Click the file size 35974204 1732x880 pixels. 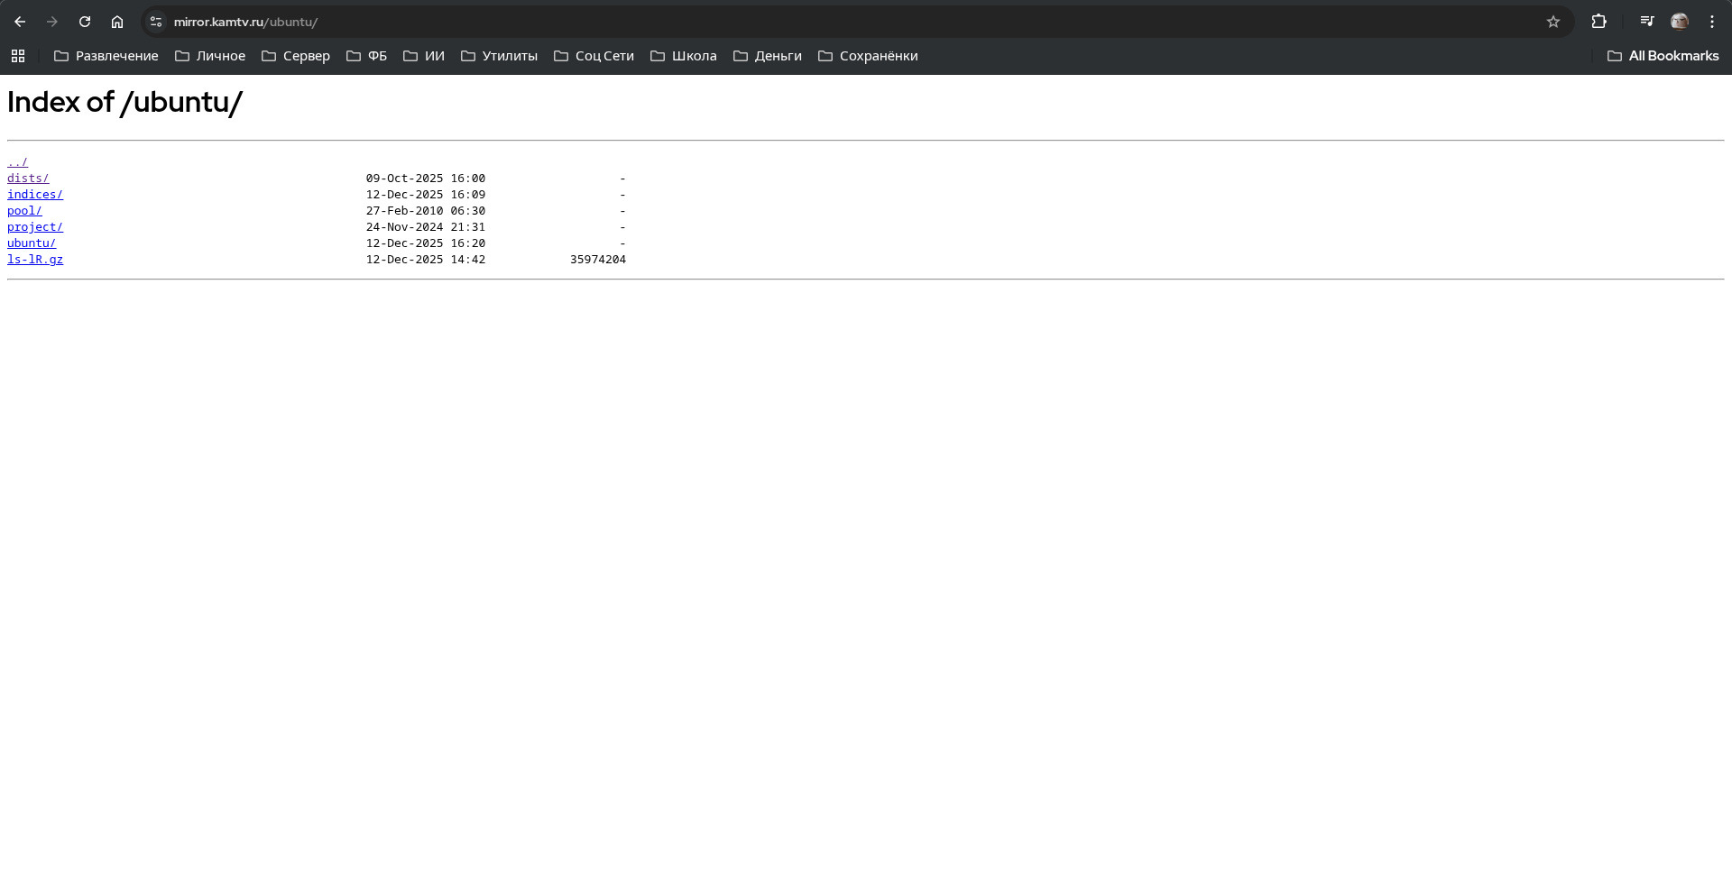598,260
